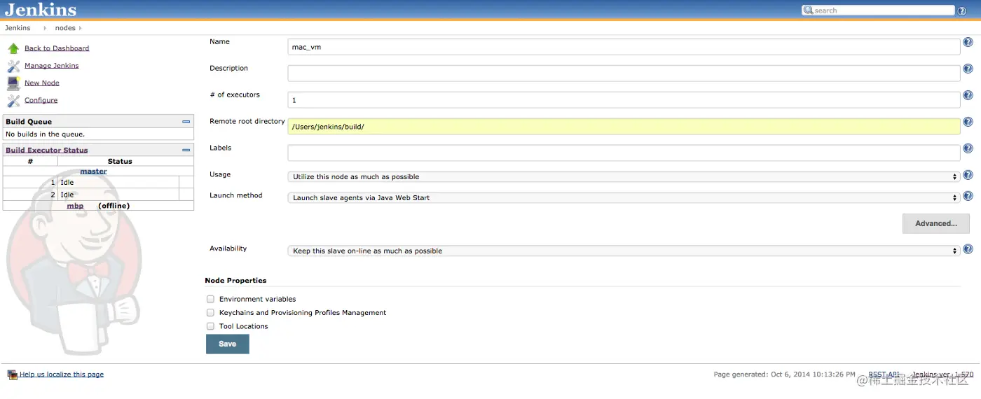The image size is (981, 399).
Task: Click the localize page icon in footer
Action: [12, 374]
